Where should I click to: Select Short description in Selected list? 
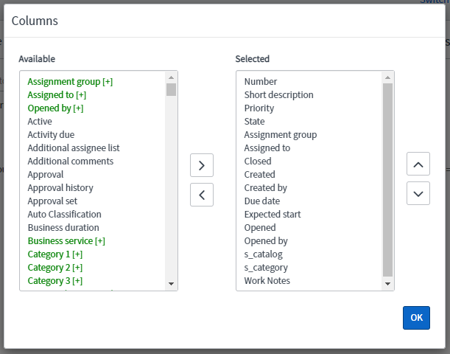(x=278, y=95)
